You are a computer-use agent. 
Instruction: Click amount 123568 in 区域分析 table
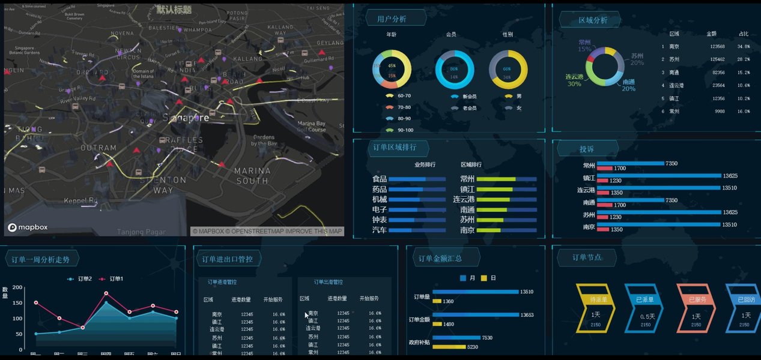(717, 47)
